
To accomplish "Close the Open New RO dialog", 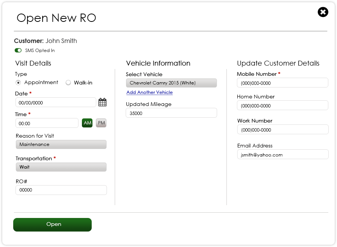I will (323, 12).
